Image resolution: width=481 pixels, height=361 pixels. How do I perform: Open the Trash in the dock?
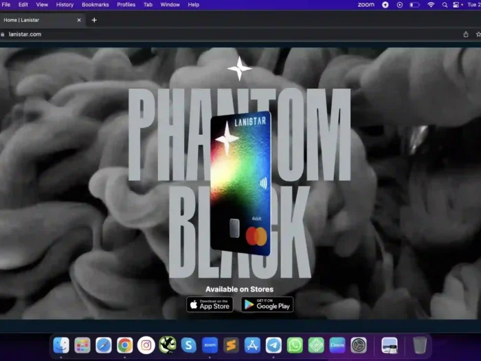click(x=420, y=345)
